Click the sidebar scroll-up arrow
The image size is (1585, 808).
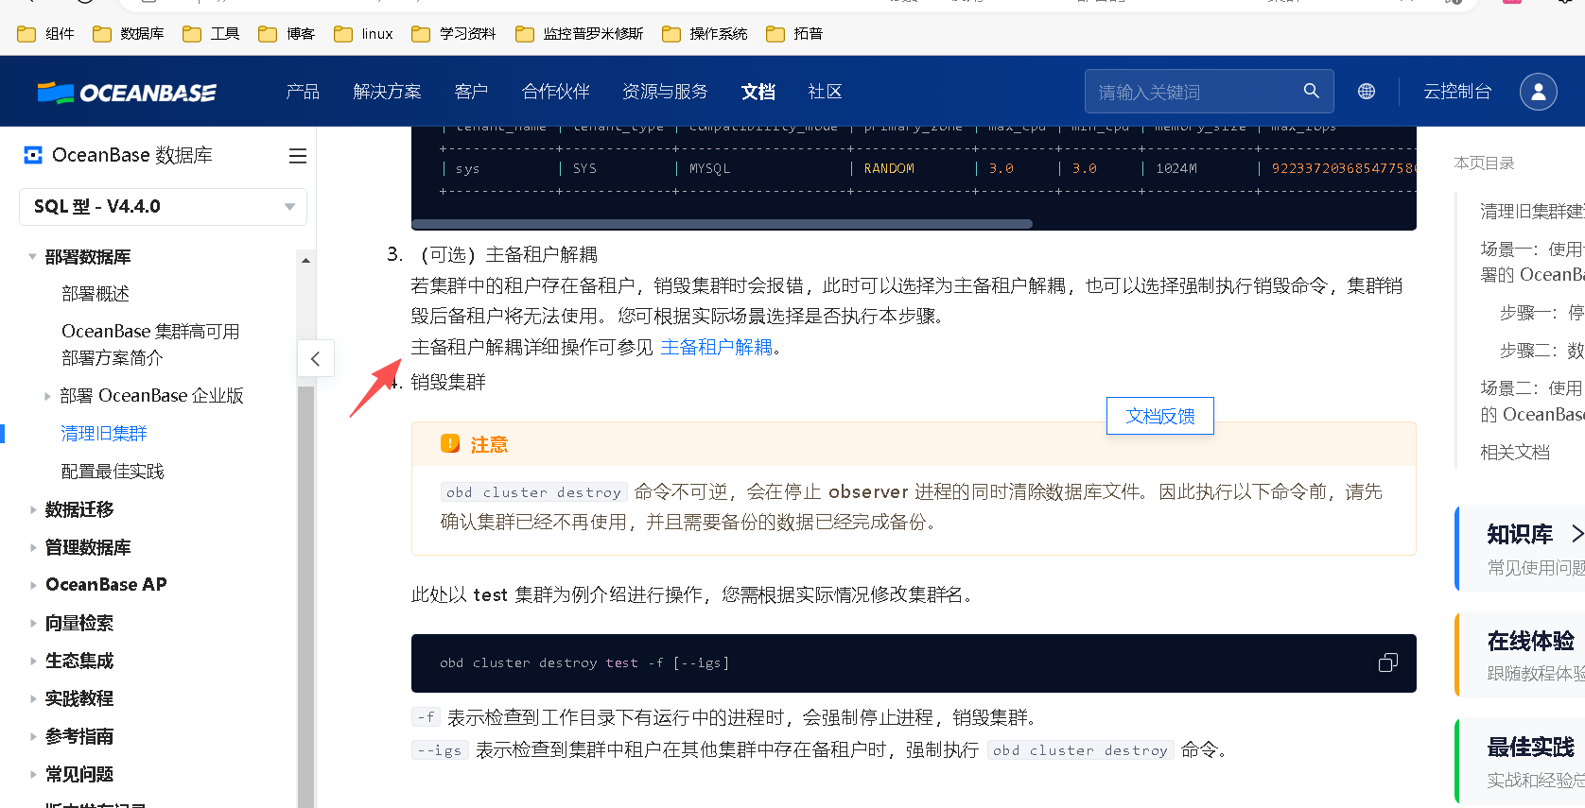[305, 260]
